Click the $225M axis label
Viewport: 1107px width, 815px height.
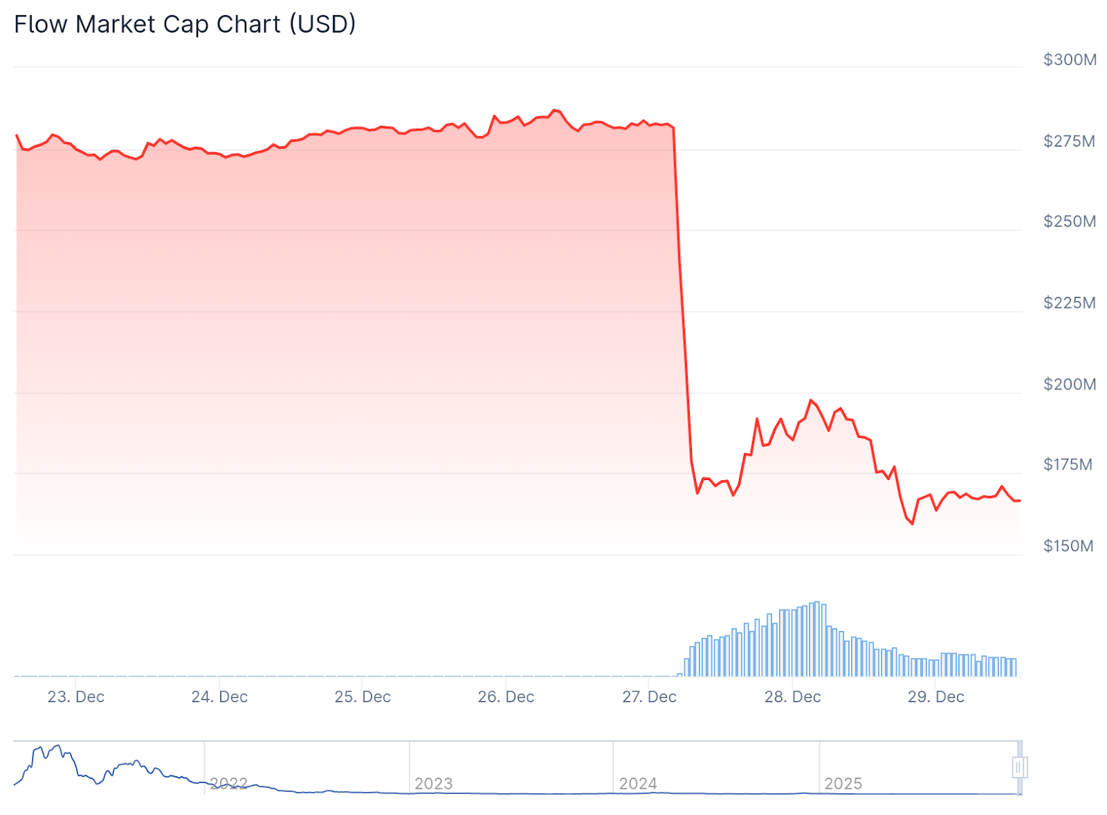[x=1070, y=303]
